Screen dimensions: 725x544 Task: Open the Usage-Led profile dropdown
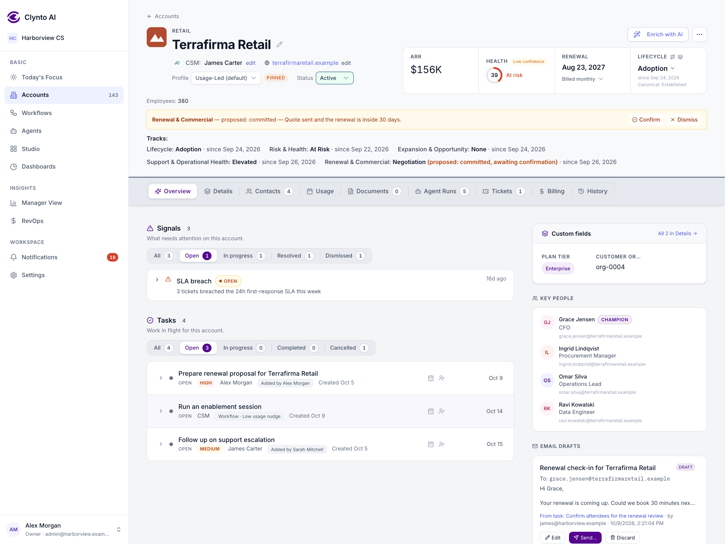(x=226, y=78)
